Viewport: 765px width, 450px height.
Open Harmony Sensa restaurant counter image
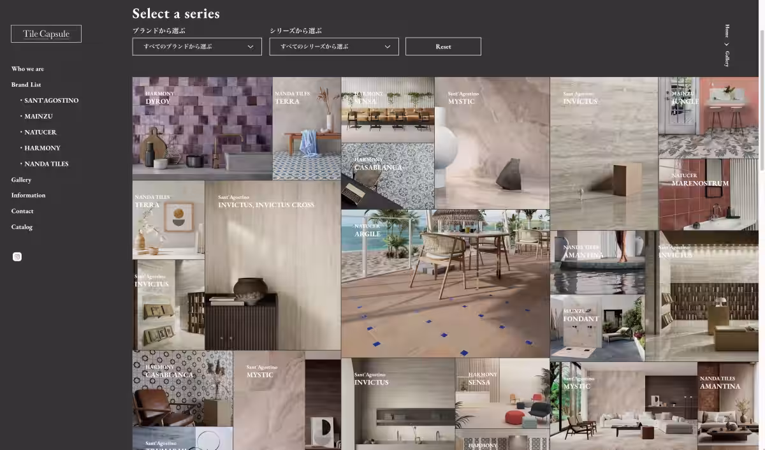(388, 110)
